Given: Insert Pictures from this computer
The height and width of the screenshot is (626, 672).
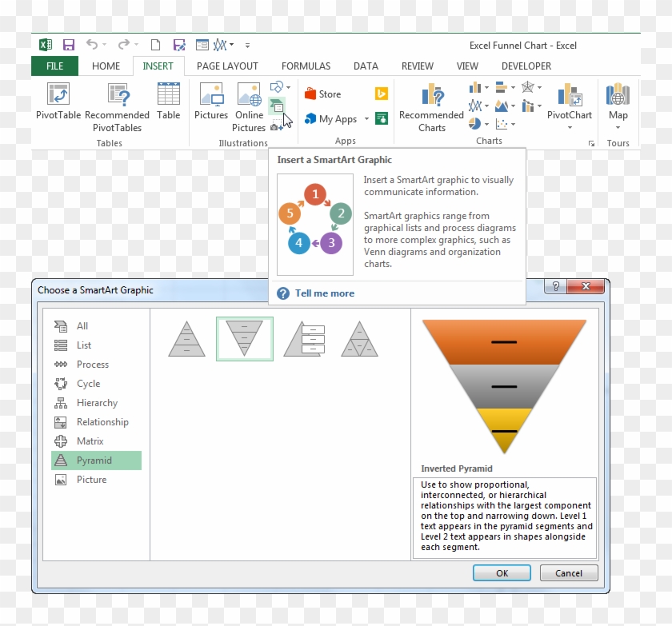Looking at the screenshot, I should [x=211, y=102].
